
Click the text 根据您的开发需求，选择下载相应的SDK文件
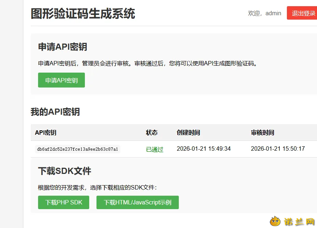pyautogui.click(x=97, y=188)
